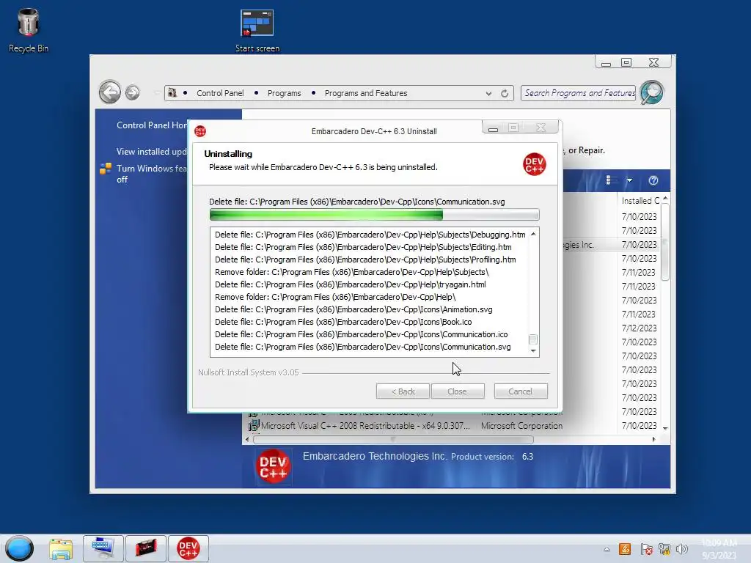
Task: Click log line deleting Communication.ico
Action: click(361, 334)
